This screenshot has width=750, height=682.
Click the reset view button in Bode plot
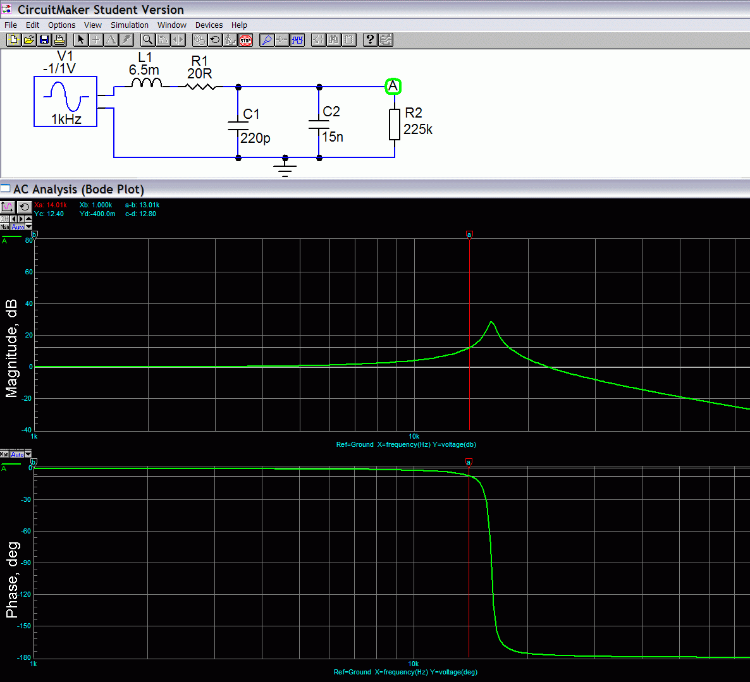pyautogui.click(x=24, y=207)
